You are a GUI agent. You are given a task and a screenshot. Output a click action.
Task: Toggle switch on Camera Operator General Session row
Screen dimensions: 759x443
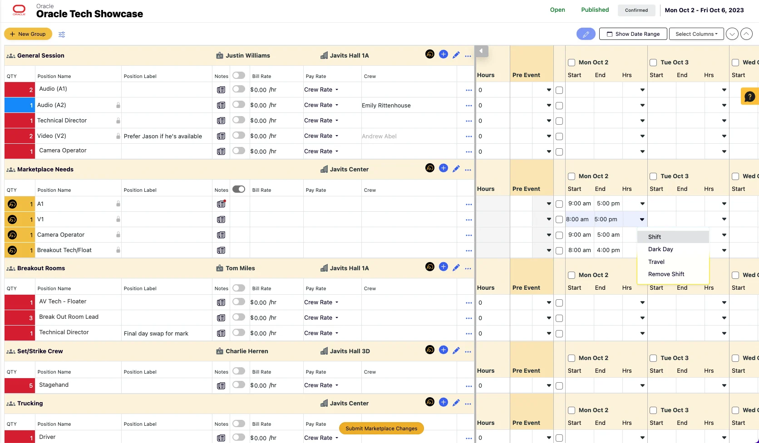point(239,151)
